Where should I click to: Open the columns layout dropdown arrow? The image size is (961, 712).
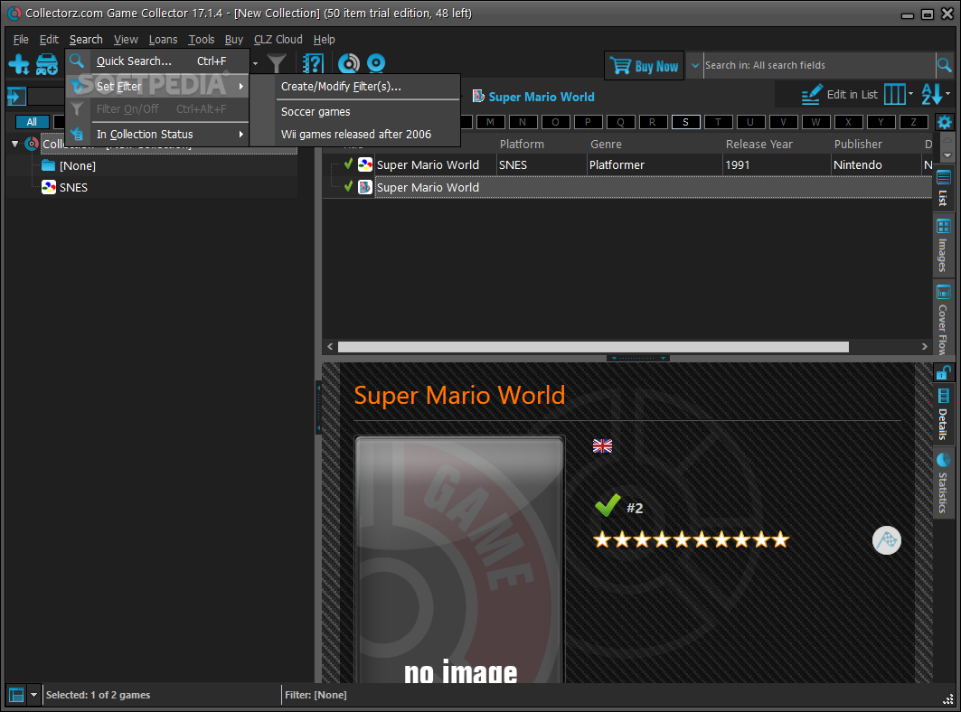[910, 94]
